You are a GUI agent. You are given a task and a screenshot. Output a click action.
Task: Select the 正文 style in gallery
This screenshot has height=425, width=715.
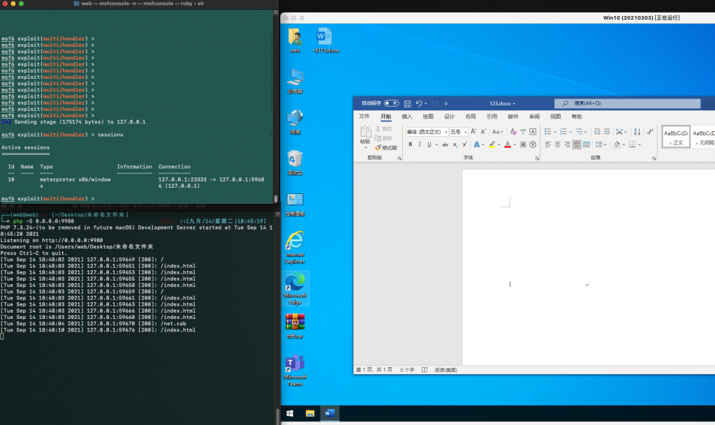(x=675, y=137)
